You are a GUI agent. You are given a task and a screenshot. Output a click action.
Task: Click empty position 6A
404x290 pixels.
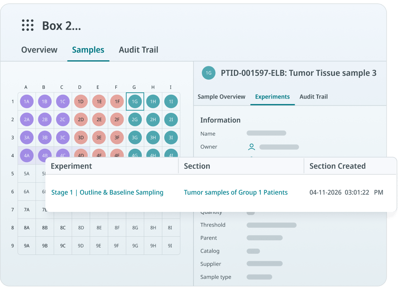click(27, 192)
